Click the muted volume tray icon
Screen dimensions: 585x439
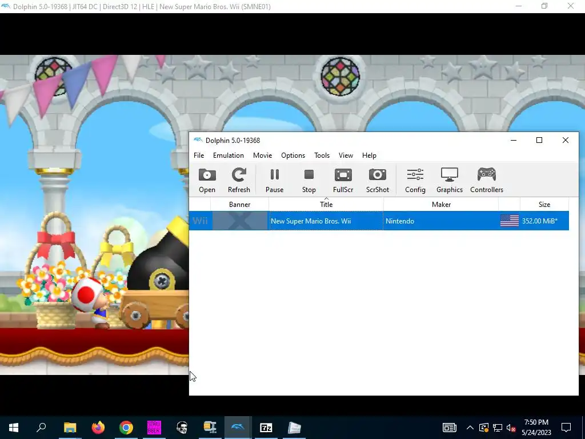[511, 428]
